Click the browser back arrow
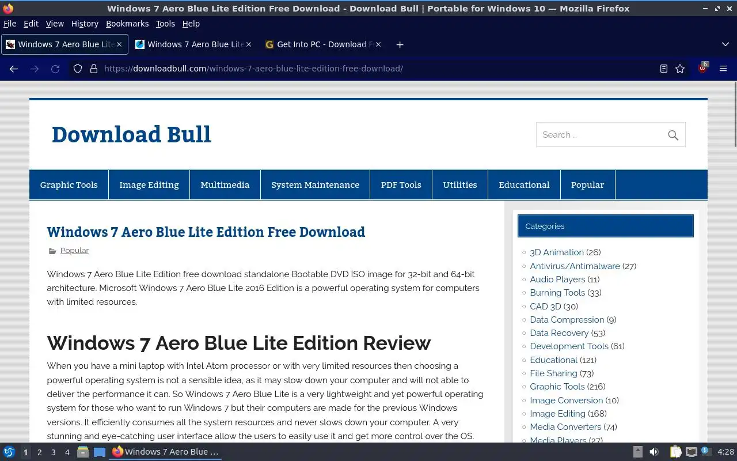Screen dimensions: 737x461 (x=14, y=69)
